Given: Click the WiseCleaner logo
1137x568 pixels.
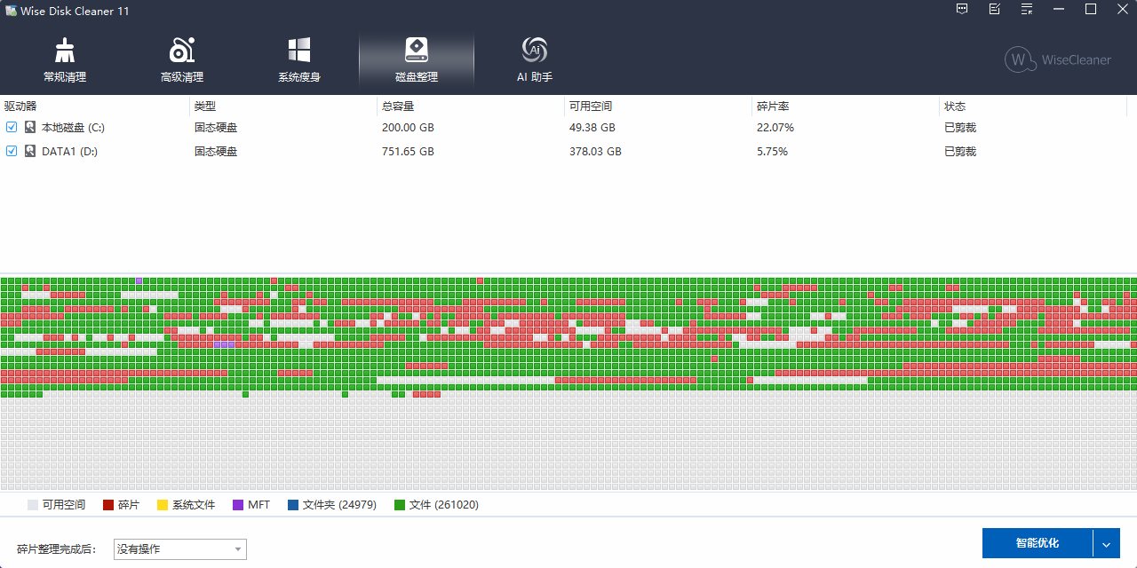Looking at the screenshot, I should (x=1058, y=59).
